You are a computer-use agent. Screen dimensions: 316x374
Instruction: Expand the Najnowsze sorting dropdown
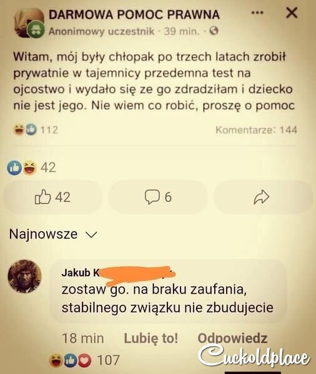tap(53, 234)
